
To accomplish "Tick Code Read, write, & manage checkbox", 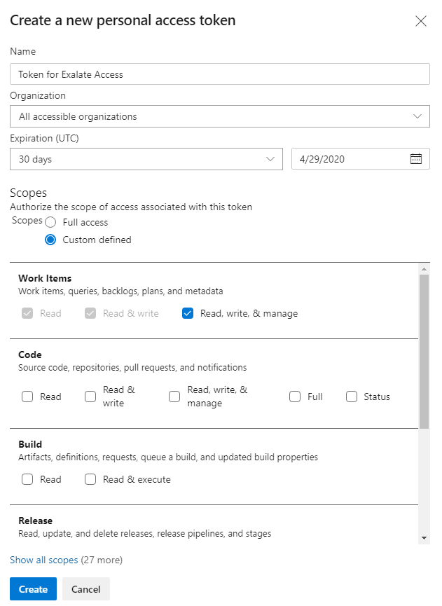I will (x=174, y=397).
